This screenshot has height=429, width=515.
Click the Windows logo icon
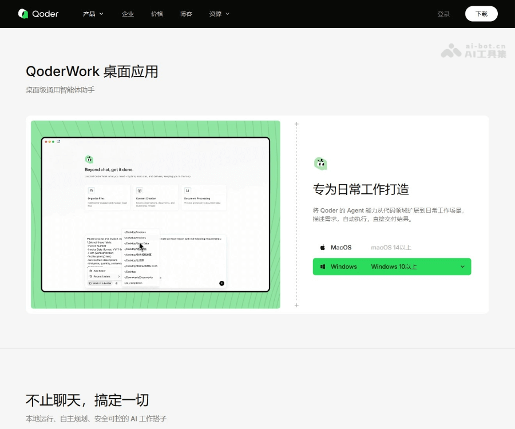pos(322,266)
